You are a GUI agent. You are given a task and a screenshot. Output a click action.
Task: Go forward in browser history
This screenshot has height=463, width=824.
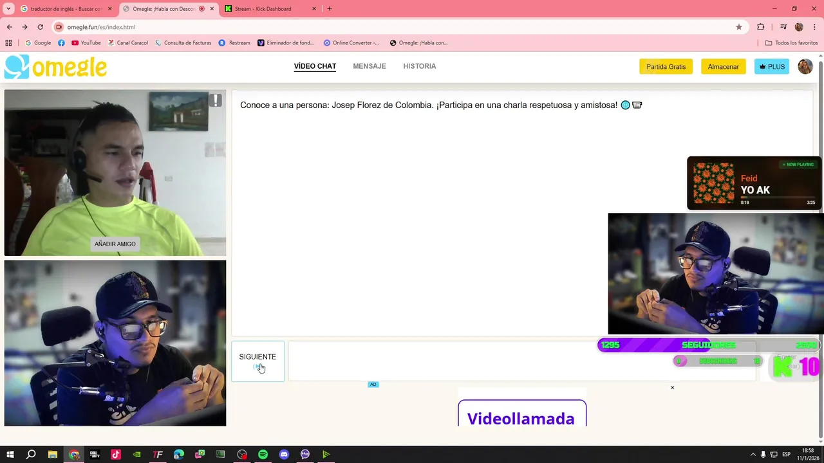(24, 27)
